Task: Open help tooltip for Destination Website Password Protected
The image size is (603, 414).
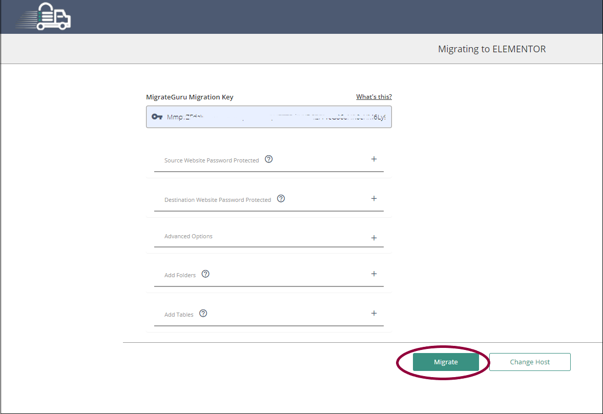Action: 281,198
